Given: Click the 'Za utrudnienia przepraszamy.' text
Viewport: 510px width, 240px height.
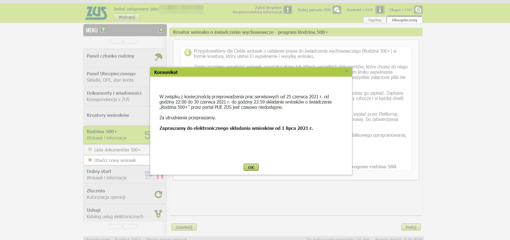Looking at the screenshot, I should point(188,118).
